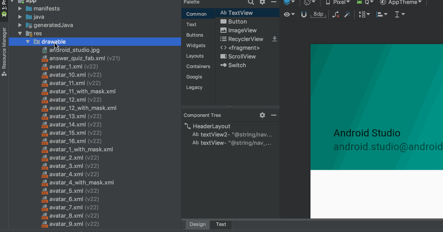Open the guidelines dropdown
This screenshot has width=443, height=232.
click(400, 14)
